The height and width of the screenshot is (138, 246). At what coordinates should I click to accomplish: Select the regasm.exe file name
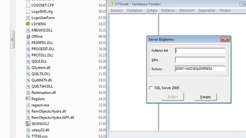40,105
